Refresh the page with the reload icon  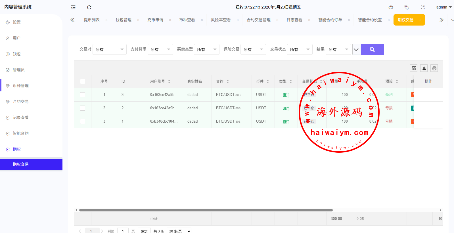click(x=89, y=7)
